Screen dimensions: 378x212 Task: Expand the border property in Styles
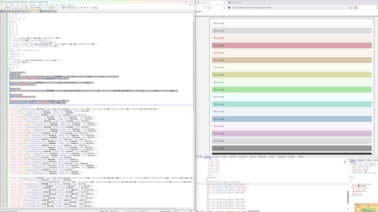pyautogui.click(x=359, y=165)
